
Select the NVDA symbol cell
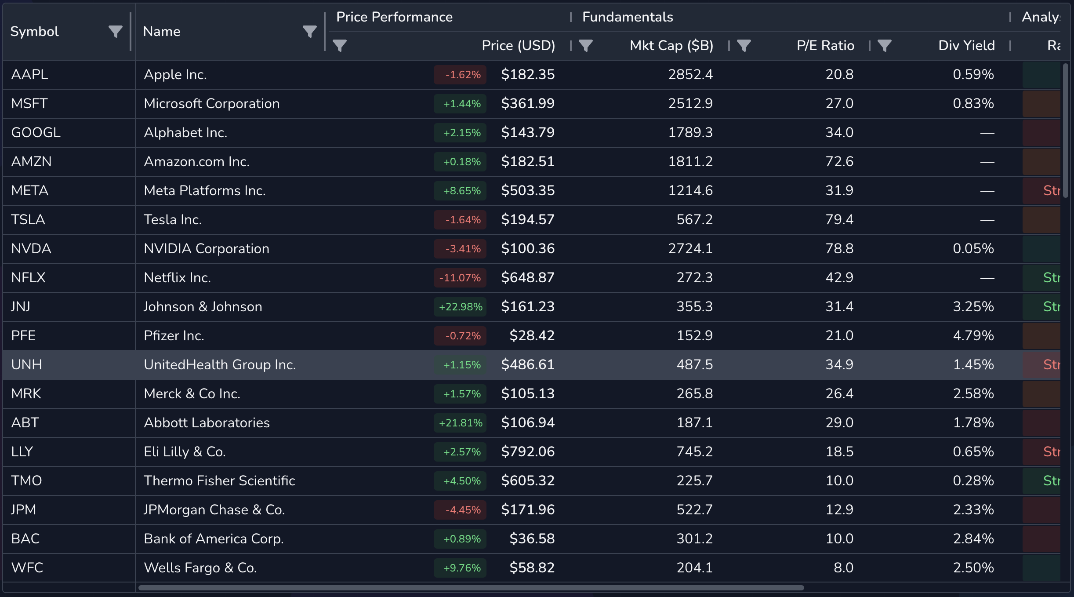pos(31,249)
